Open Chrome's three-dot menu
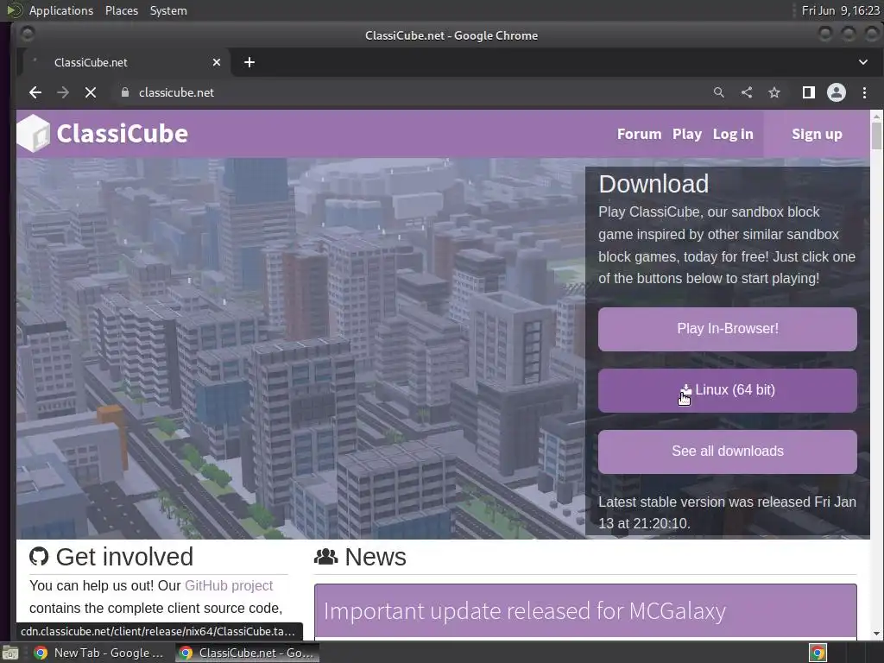Viewport: 884px width, 663px height. [x=864, y=92]
